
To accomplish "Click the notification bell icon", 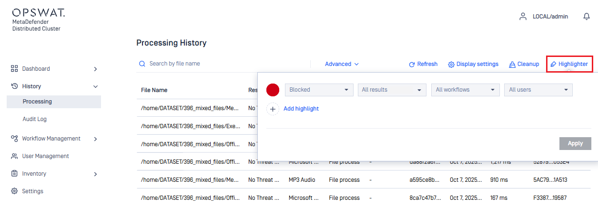I will coord(587,17).
